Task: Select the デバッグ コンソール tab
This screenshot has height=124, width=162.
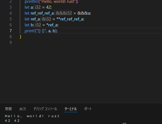Action: pos(45,109)
